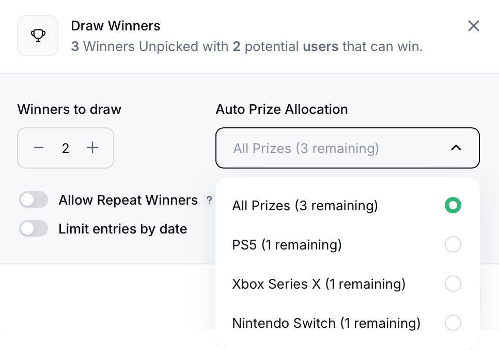
Task: Click the minus icon to decrease winners
Action: [x=38, y=148]
